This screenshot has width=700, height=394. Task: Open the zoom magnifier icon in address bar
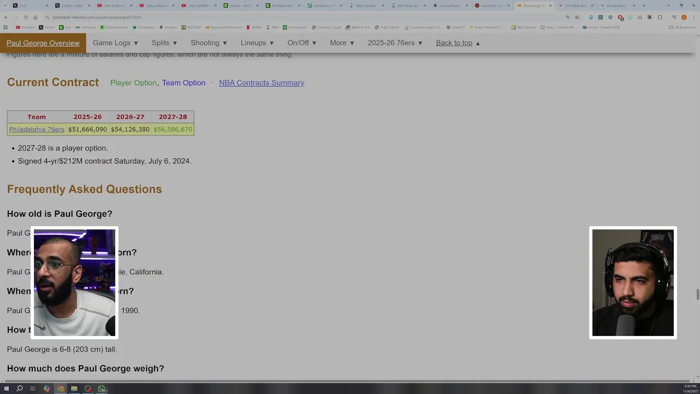(x=568, y=17)
